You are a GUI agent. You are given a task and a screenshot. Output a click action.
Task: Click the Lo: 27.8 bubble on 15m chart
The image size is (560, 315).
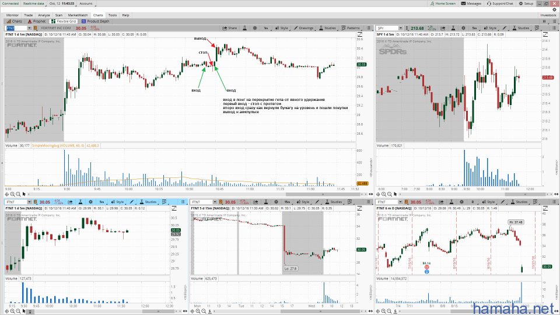(290, 268)
